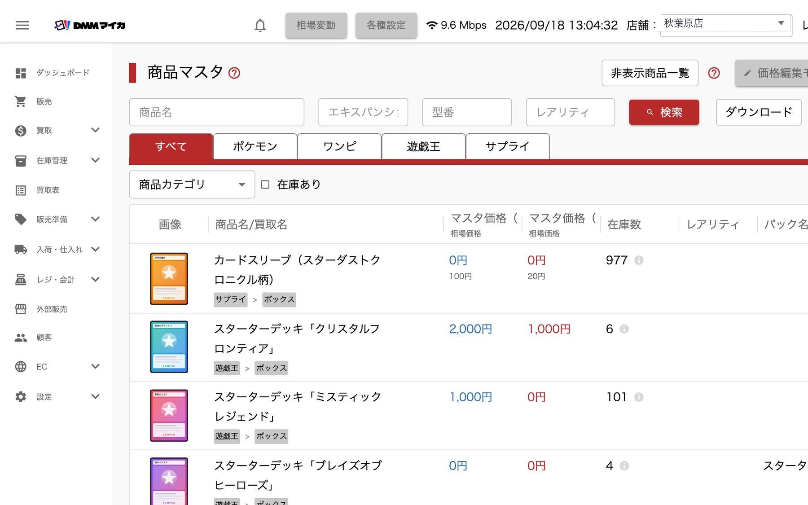Click product name カードスリーブ（スターダストクロニクル柄）

297,270
